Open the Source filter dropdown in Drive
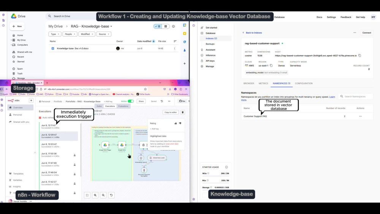 click(104, 34)
